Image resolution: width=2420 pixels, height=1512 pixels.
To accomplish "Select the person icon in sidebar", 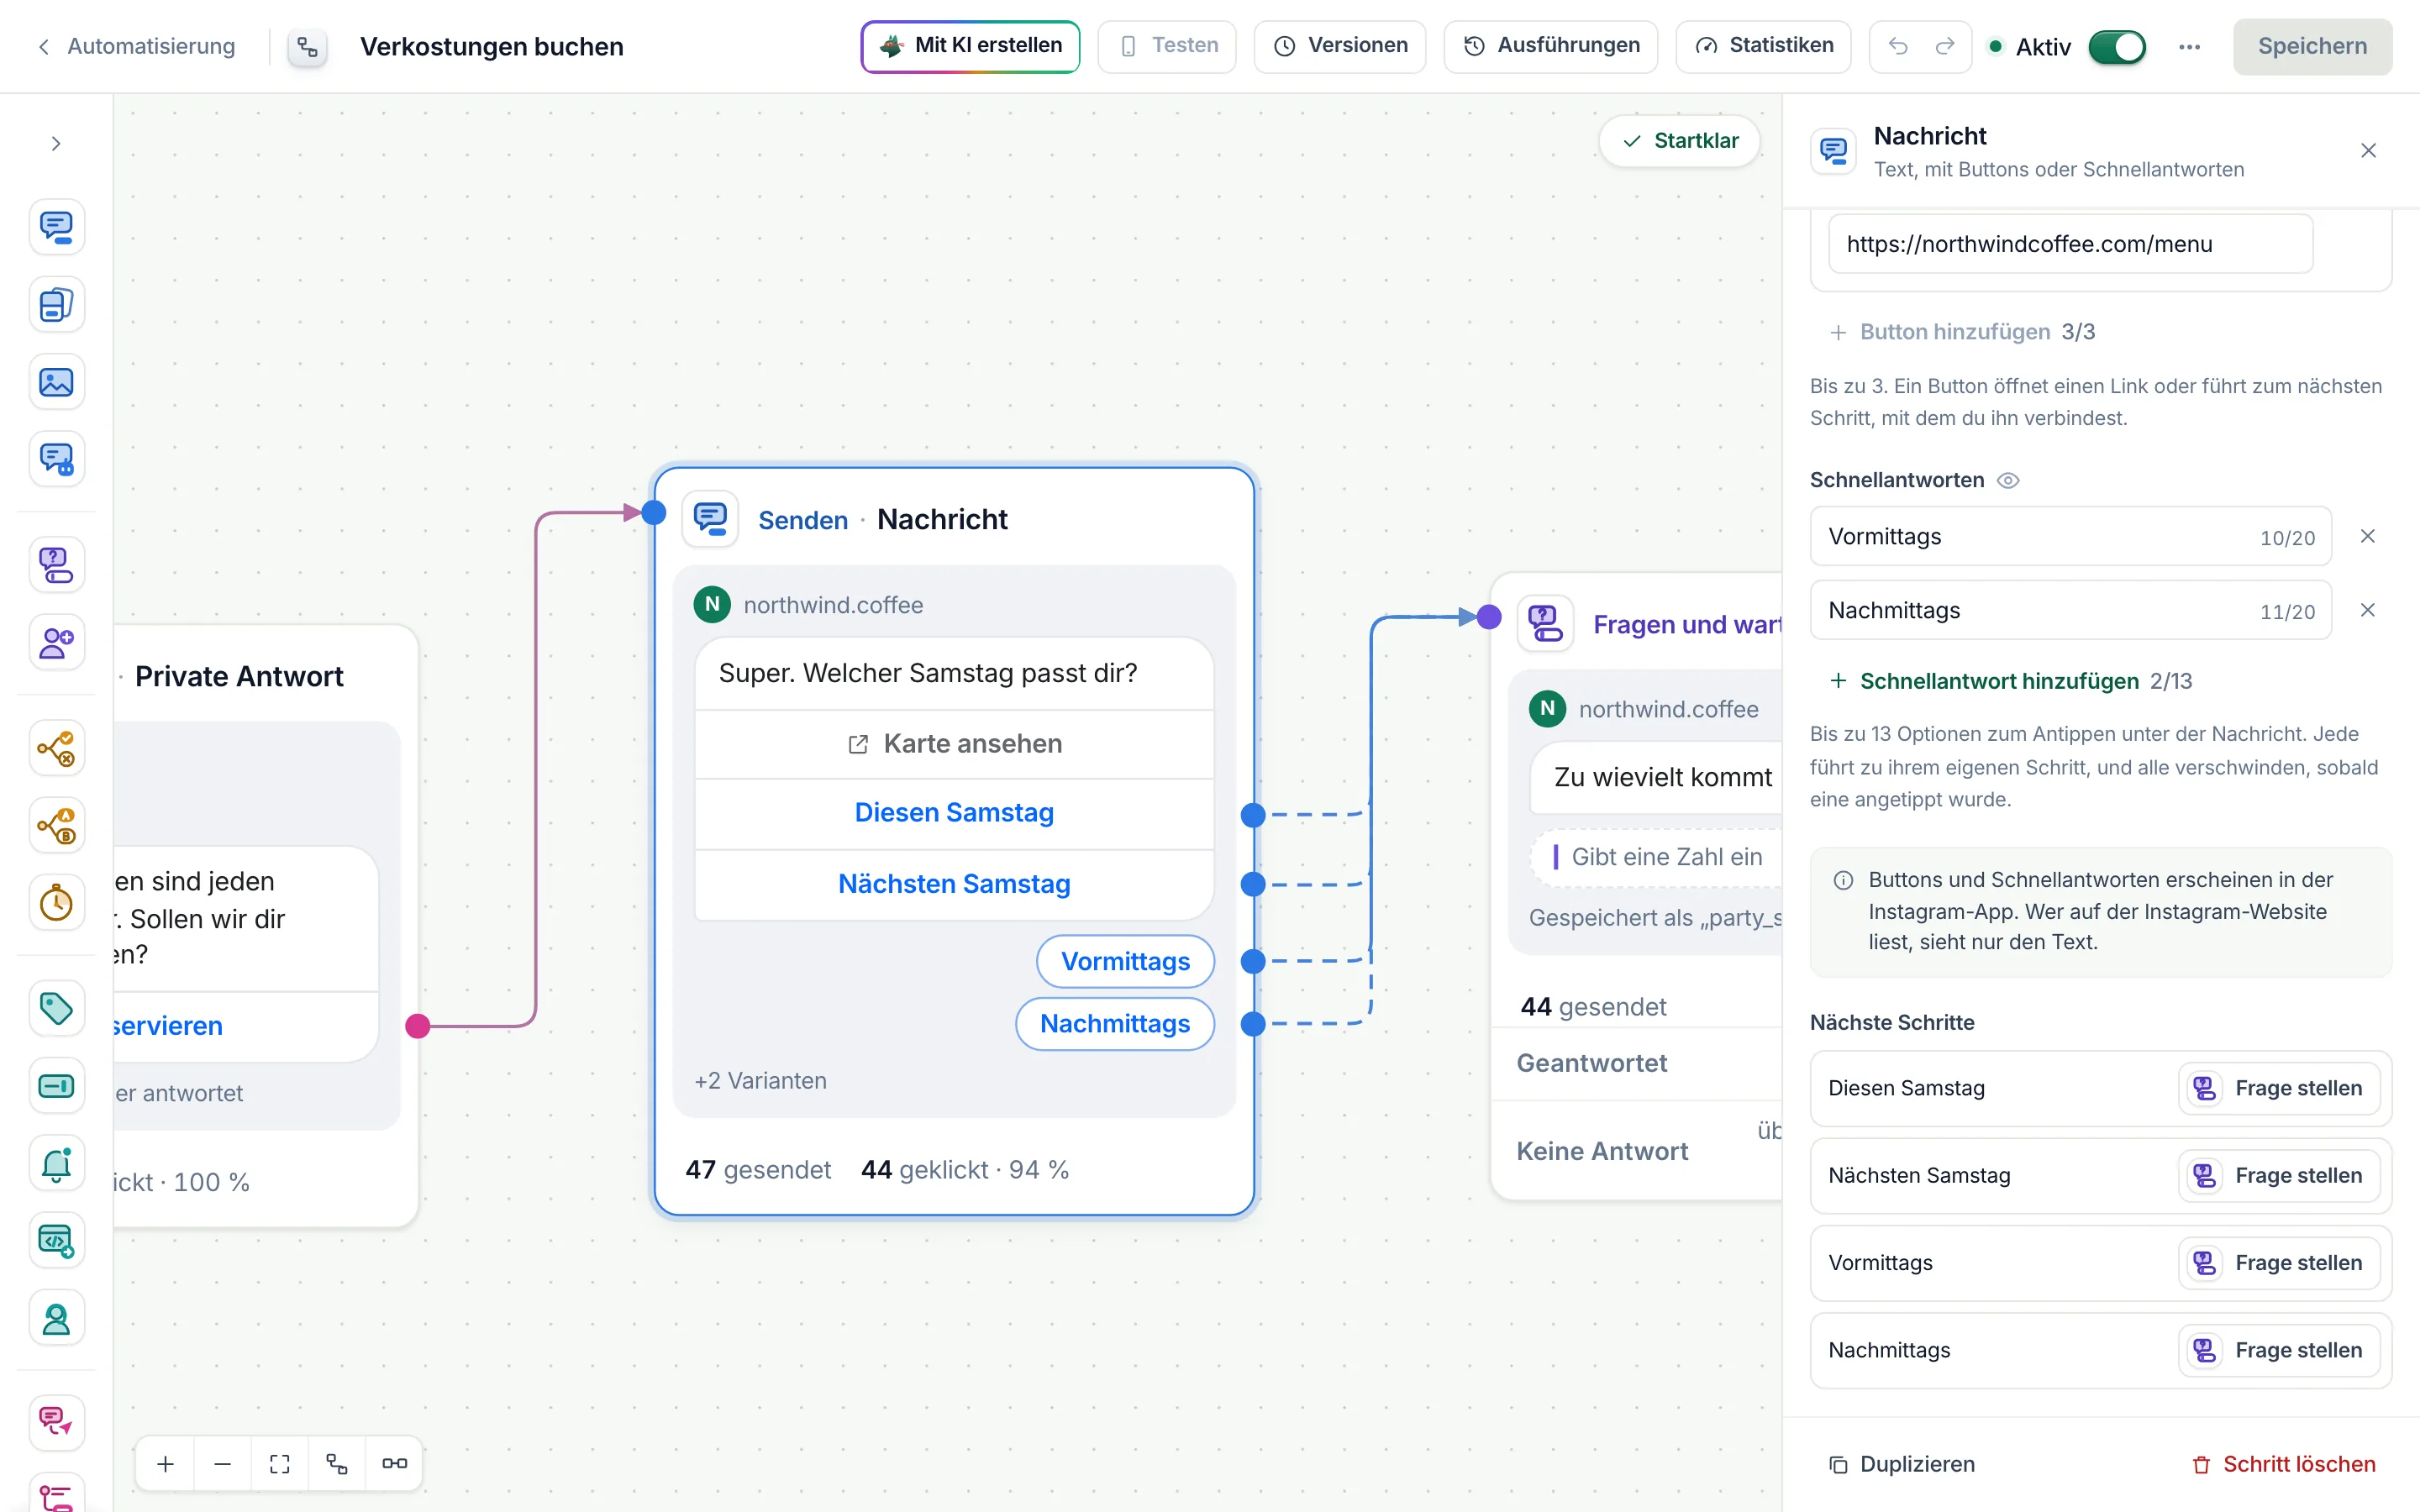I will point(56,1319).
